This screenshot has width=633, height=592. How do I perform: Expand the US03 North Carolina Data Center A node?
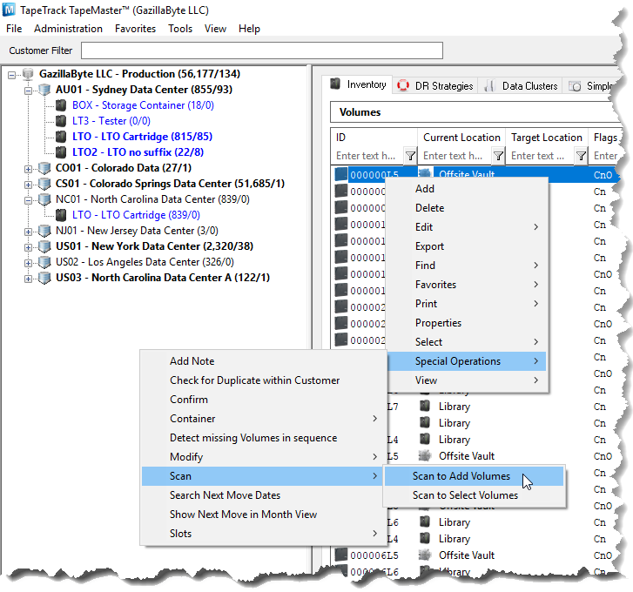pos(29,278)
